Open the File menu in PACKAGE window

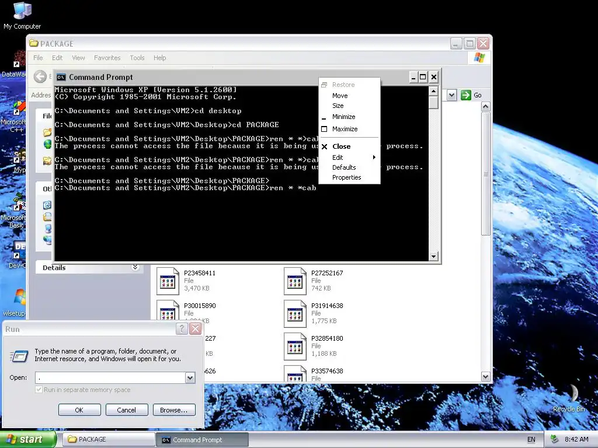coord(38,58)
